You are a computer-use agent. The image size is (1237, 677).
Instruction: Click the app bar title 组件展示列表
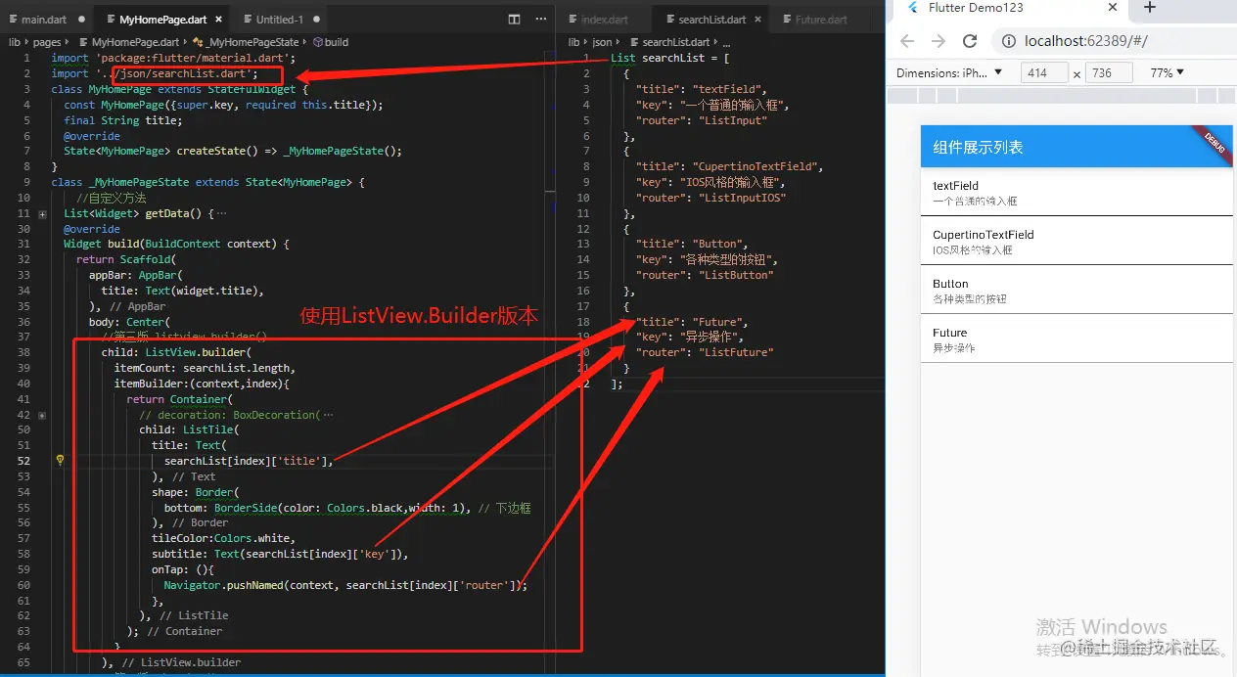pos(979,147)
